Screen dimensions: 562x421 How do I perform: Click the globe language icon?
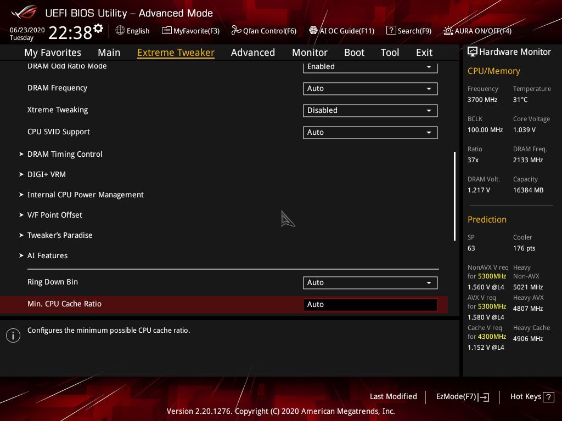(x=120, y=31)
